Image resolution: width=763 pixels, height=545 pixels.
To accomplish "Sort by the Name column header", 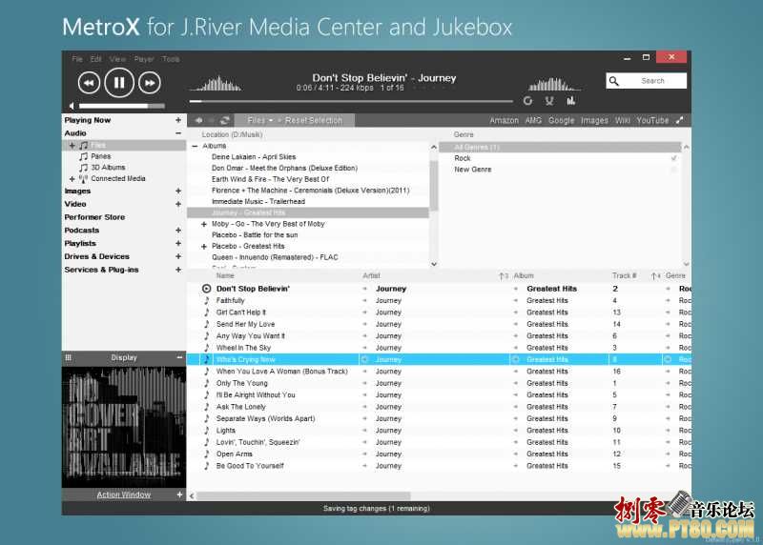I will [225, 275].
